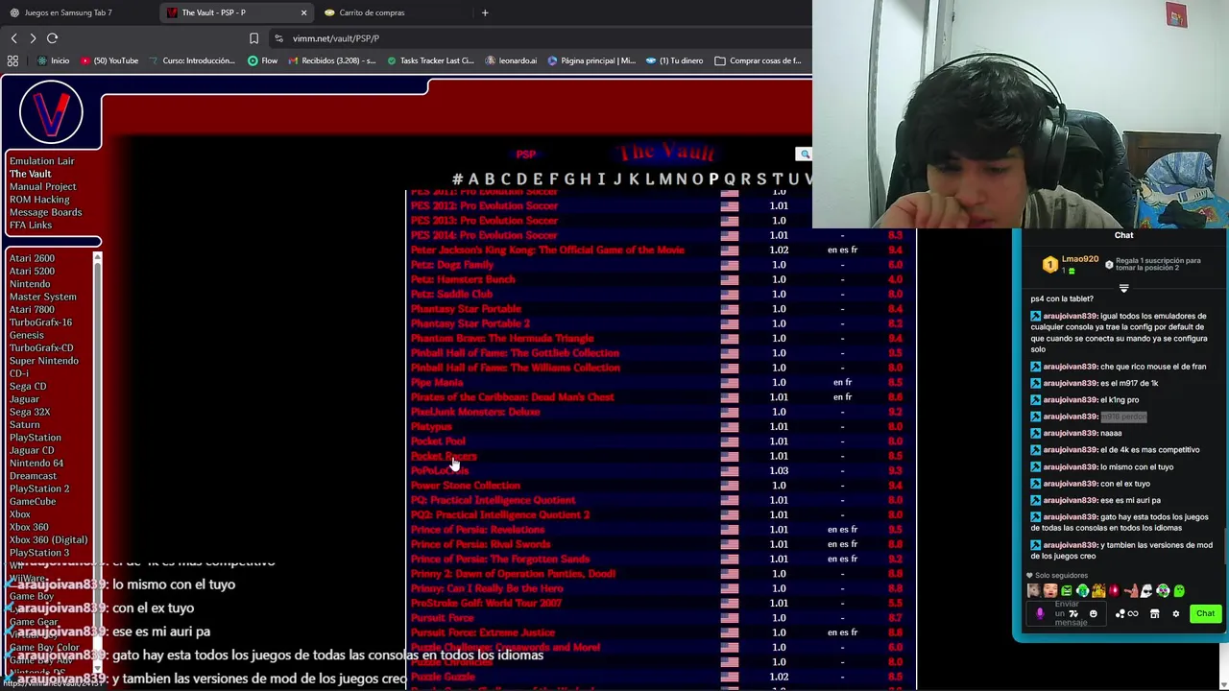The width and height of the screenshot is (1229, 691).
Task: Open the store icon in chat bar
Action: pos(1155,614)
